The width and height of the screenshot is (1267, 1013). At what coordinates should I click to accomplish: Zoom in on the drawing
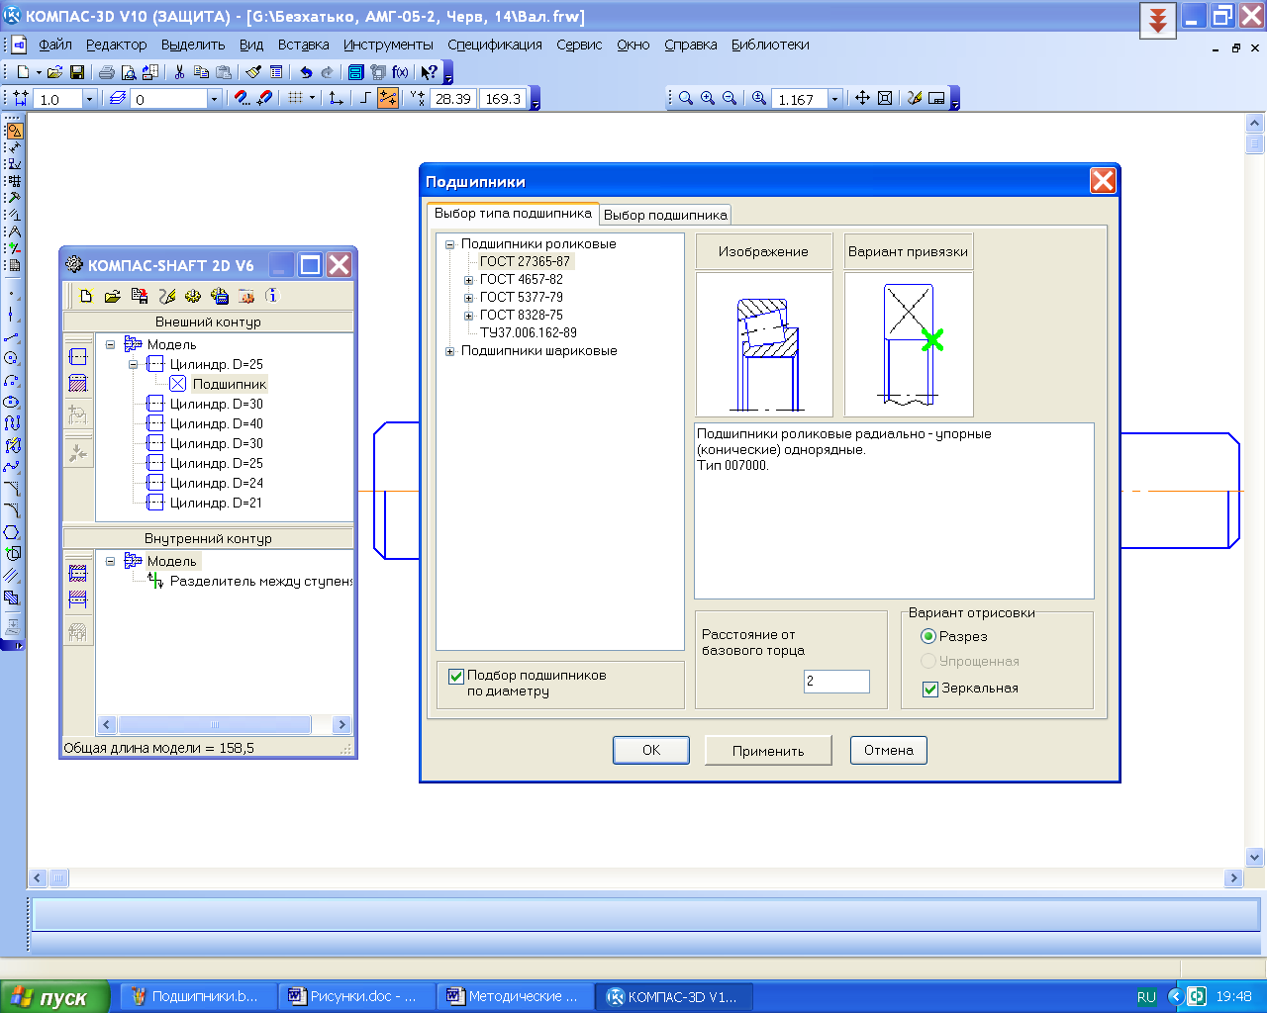708,99
